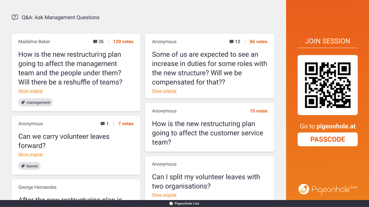Click the small Pigeonhole Live taskbar icon
Viewport: 369px width, 207px height.
click(x=171, y=204)
